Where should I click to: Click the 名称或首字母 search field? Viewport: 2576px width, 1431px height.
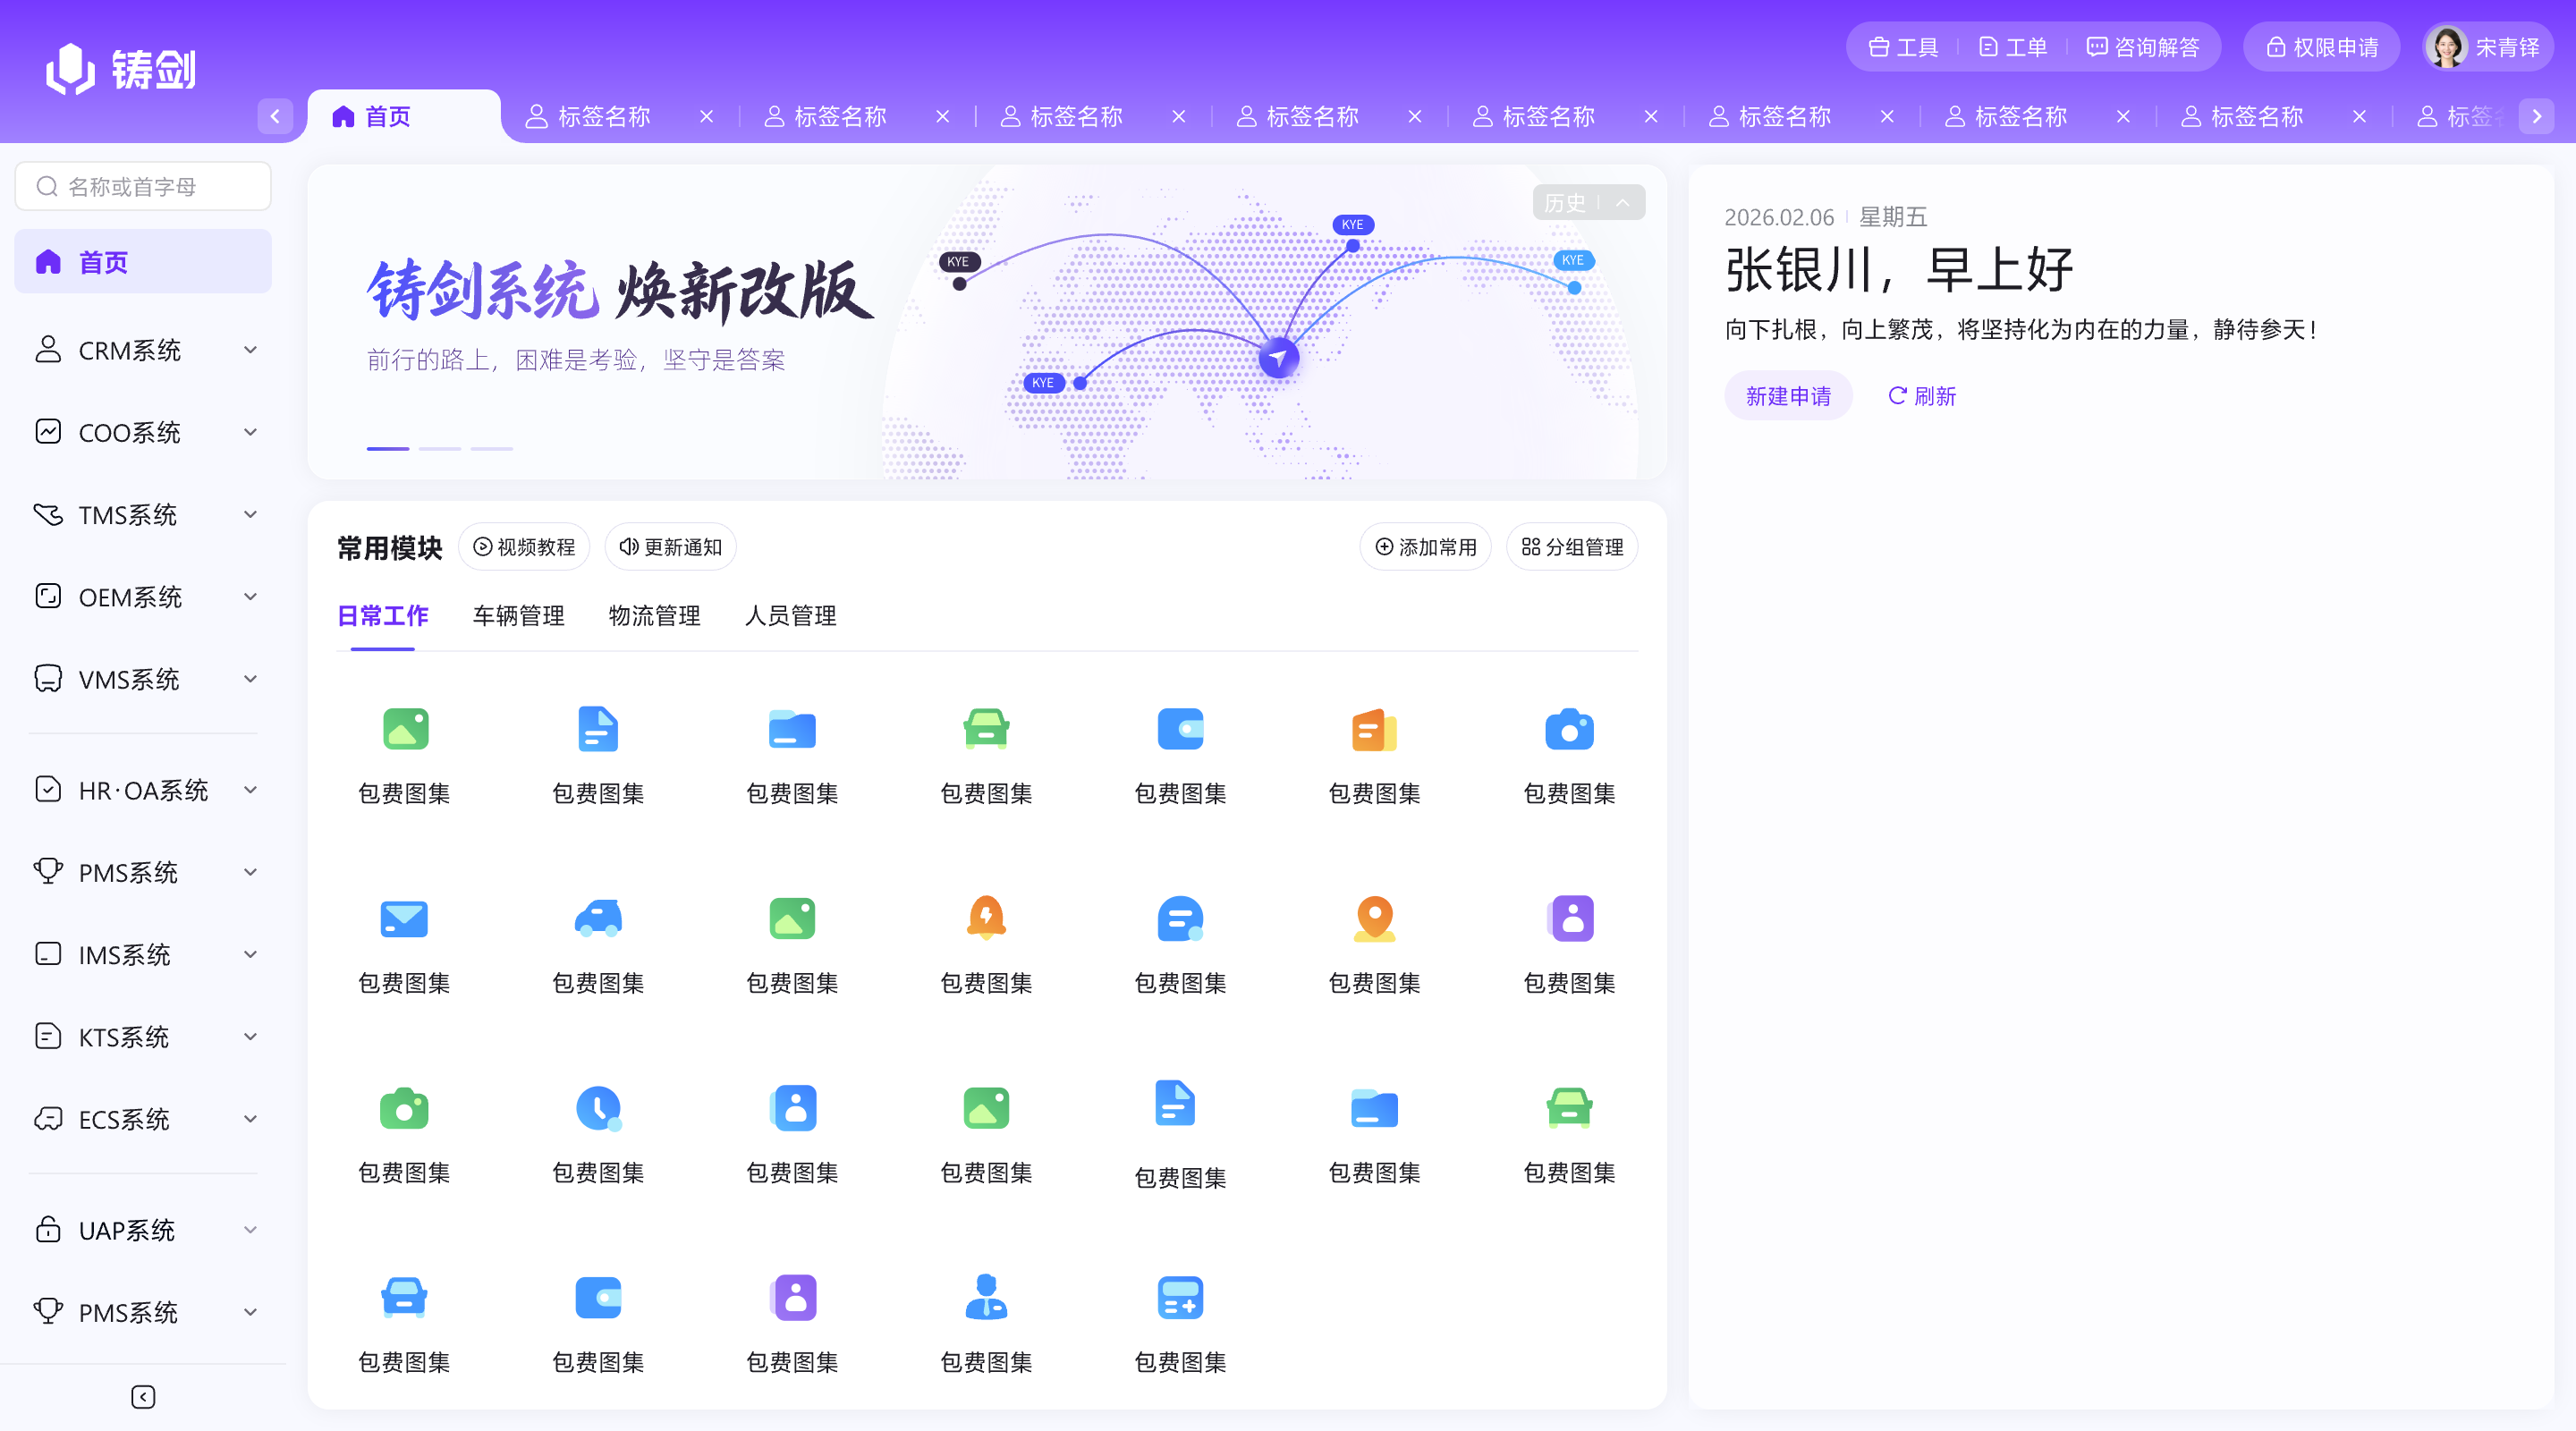[x=143, y=186]
